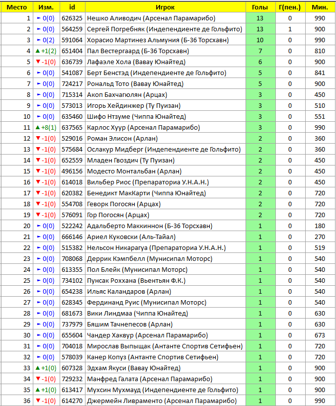Click the id column header

tap(72, 7)
